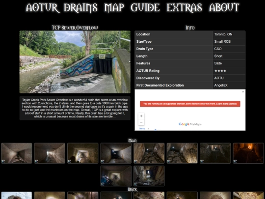Open left thumbnail in second Main row
This screenshot has height=199, width=265.
(x=116, y=176)
